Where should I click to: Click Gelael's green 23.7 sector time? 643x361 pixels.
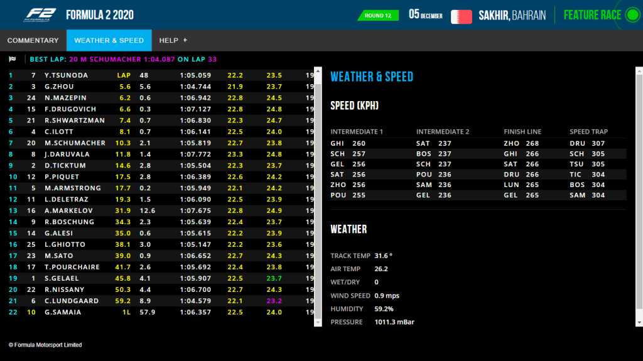pos(274,279)
